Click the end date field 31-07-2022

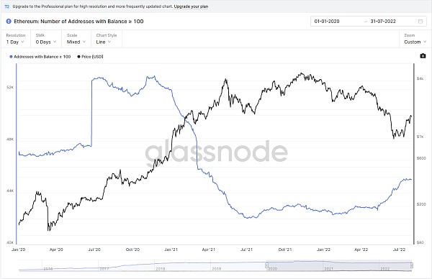point(383,21)
